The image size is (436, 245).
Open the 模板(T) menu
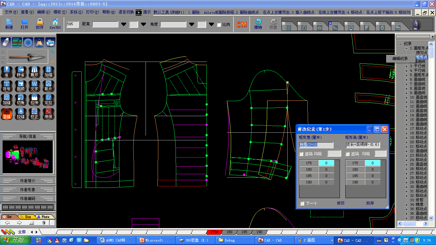click(60, 12)
